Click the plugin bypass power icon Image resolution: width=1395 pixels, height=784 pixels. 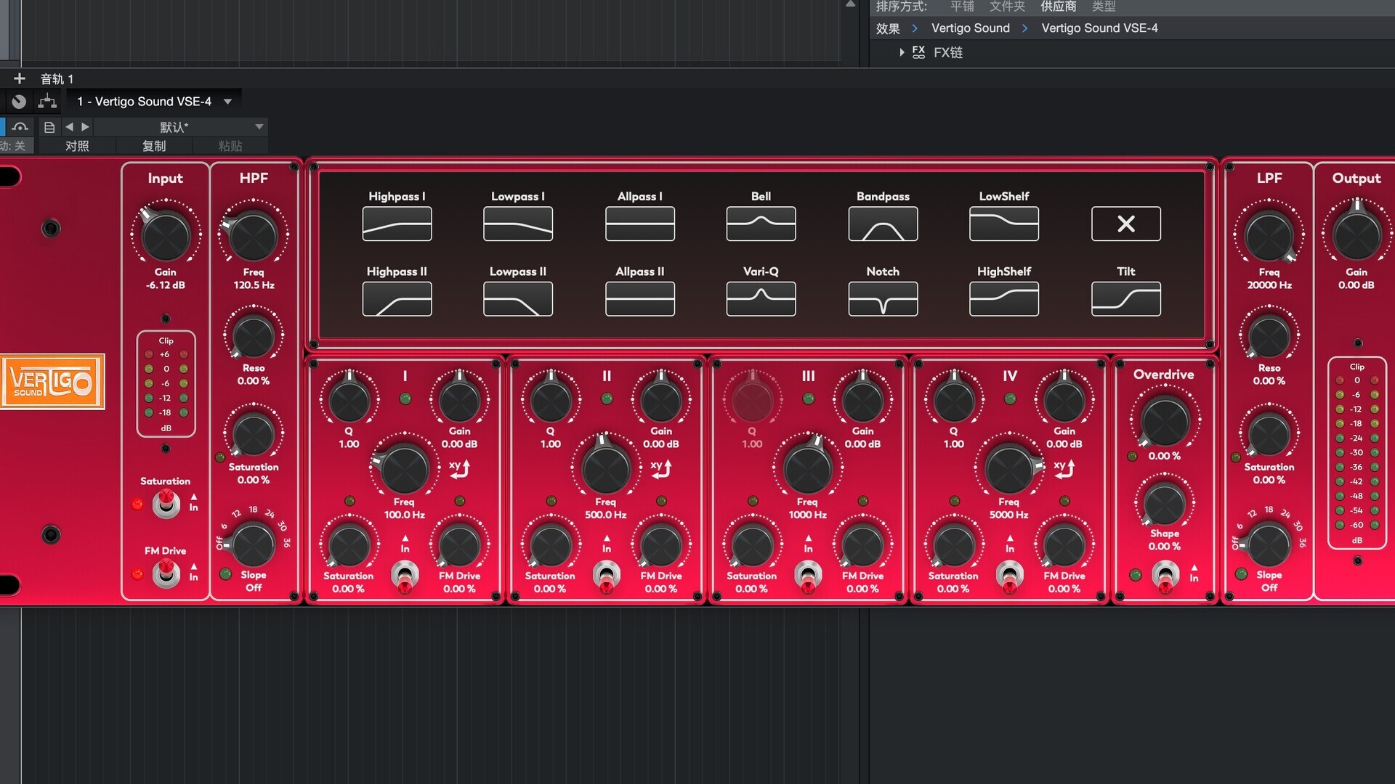[x=19, y=102]
